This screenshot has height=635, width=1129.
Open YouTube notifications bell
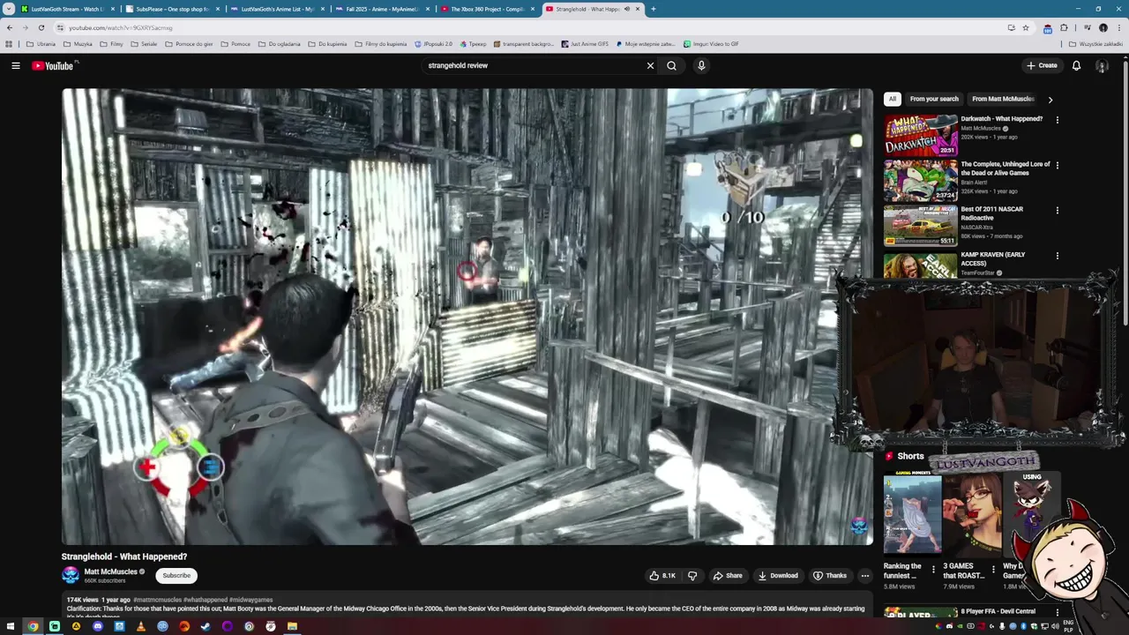click(1076, 65)
